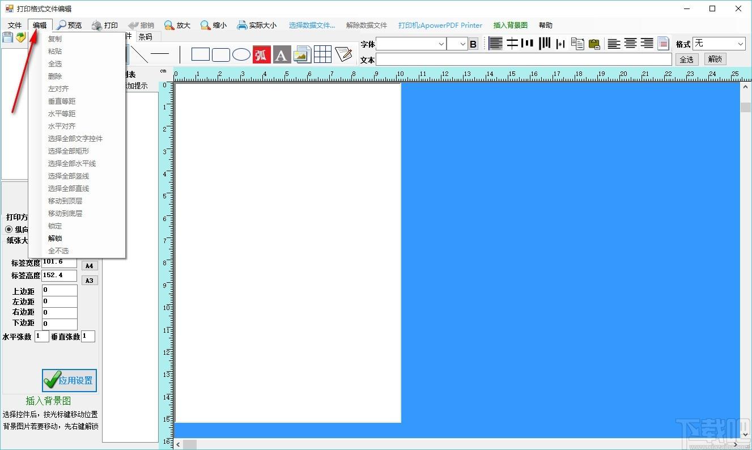Select the ellipse shape tool
This screenshot has width=752, height=450.
coord(241,54)
